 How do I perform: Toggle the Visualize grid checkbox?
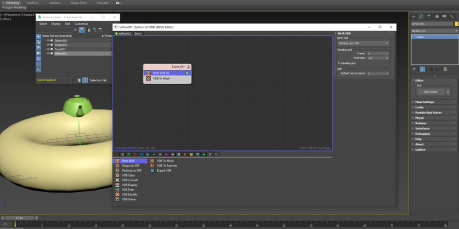coord(339,63)
